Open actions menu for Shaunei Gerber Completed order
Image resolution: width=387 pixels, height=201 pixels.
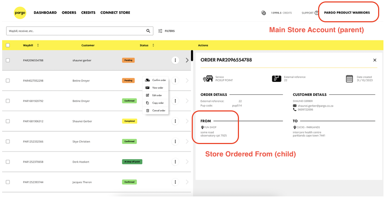[175, 121]
